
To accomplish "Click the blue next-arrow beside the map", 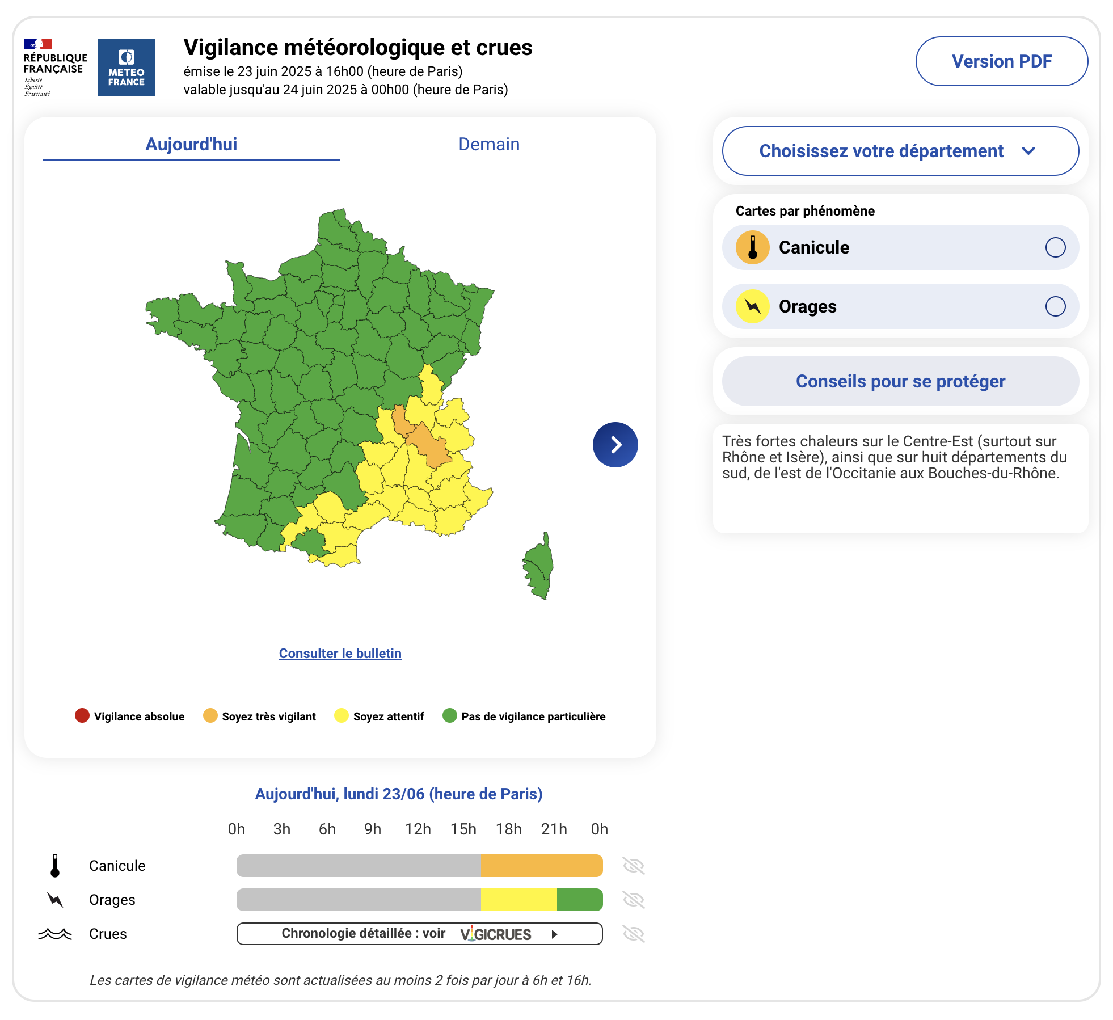I will (x=615, y=445).
